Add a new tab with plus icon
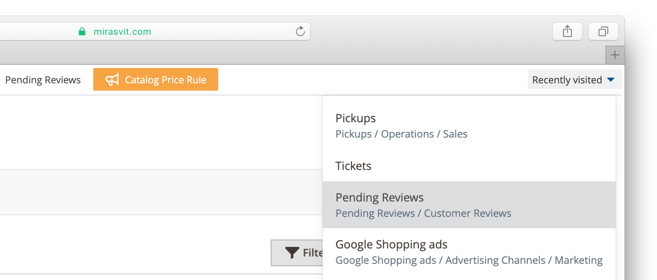Viewport: 657px width, 280px height. (x=615, y=55)
